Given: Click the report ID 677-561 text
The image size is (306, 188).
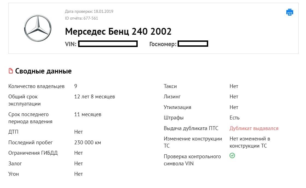Looking at the screenshot, I should (81, 18).
